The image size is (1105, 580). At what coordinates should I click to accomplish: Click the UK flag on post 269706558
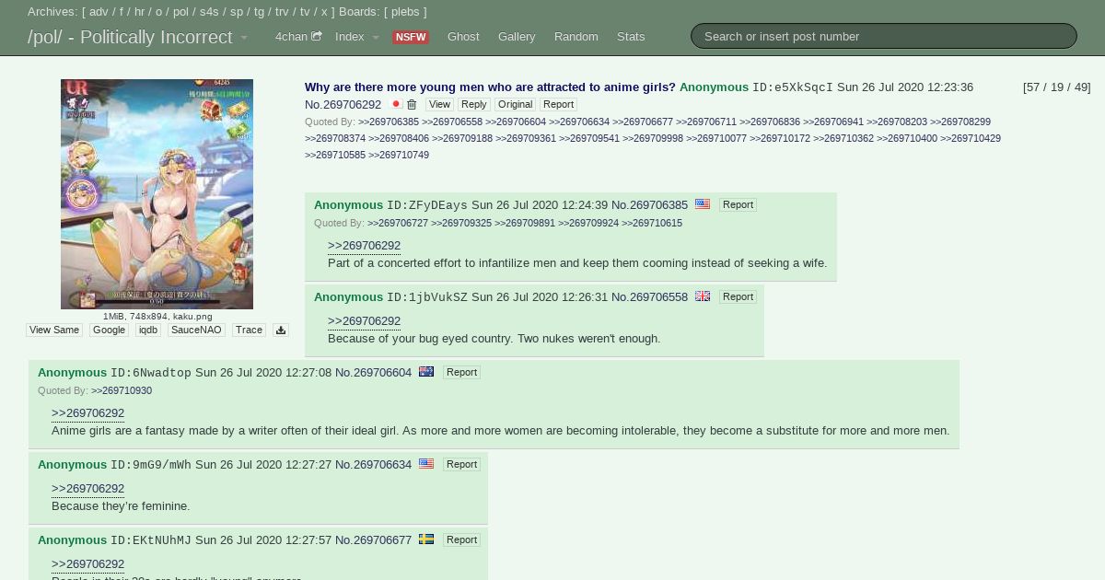pyautogui.click(x=703, y=296)
